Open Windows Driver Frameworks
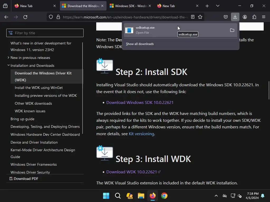 point(33,164)
